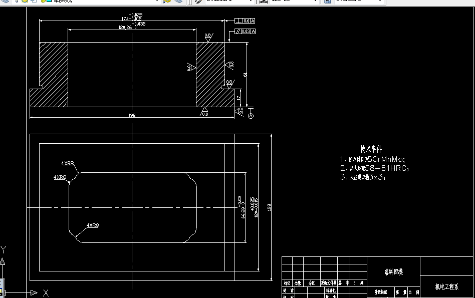
Task: Open the text style Standard dropdown
Action: click(229, 1)
